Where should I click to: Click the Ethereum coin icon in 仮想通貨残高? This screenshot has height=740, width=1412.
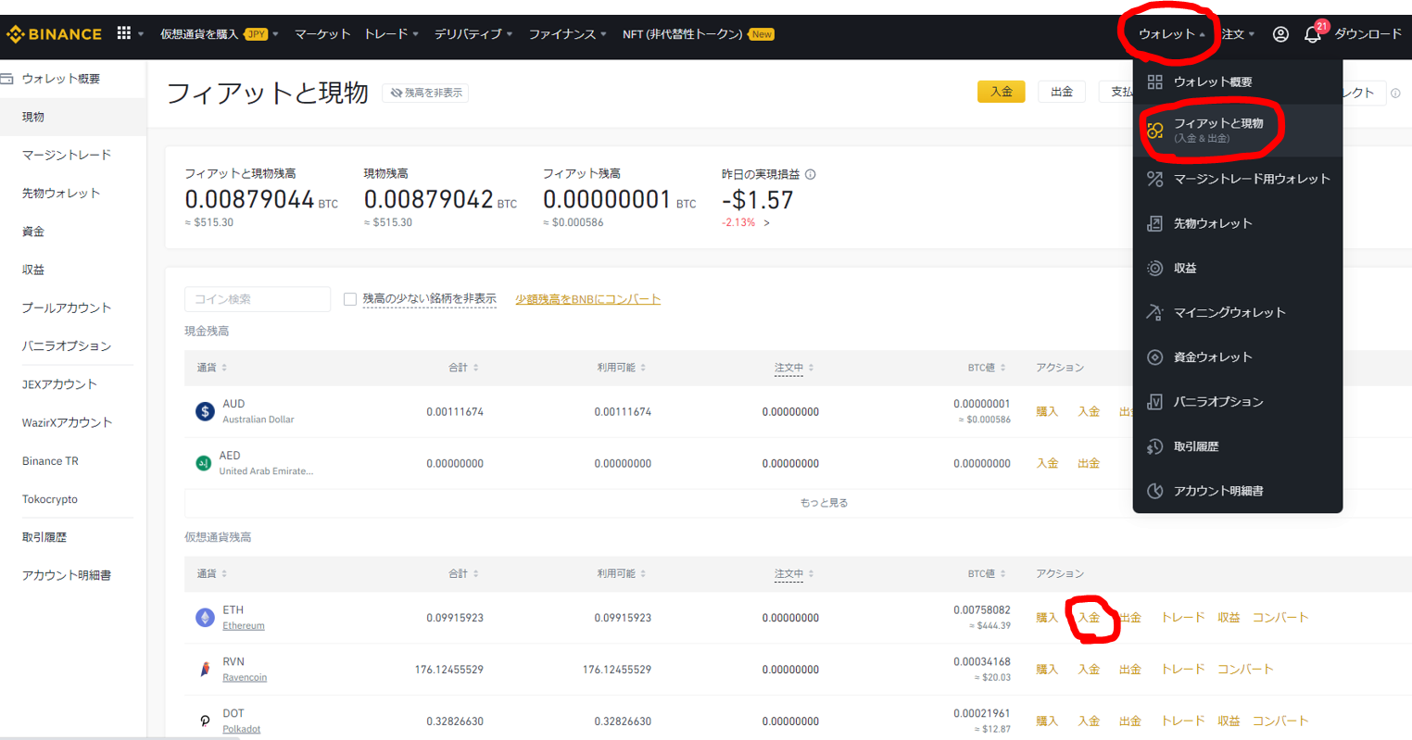[205, 617]
